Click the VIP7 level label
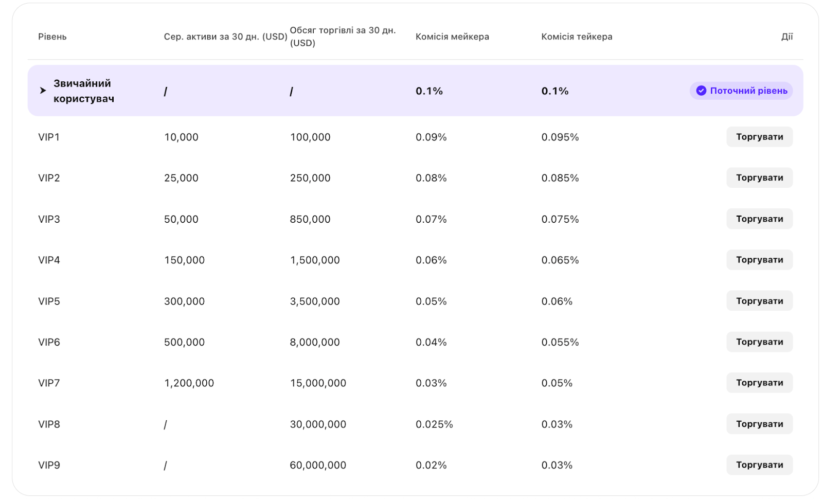 pyautogui.click(x=49, y=383)
